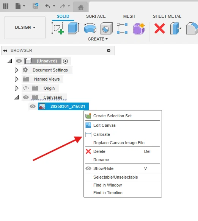Open the data panel grid icon
The height and width of the screenshot is (221, 198).
click(6, 6)
